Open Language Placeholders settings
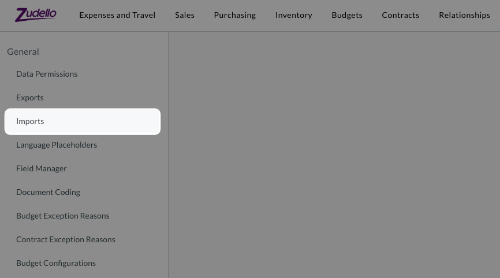The height and width of the screenshot is (278, 500). click(x=57, y=145)
